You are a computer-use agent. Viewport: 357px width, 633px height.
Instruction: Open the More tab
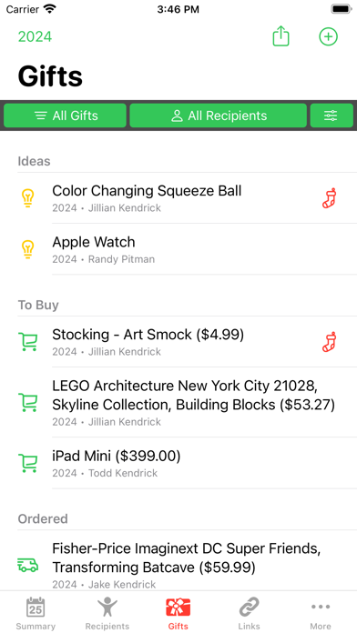click(321, 613)
